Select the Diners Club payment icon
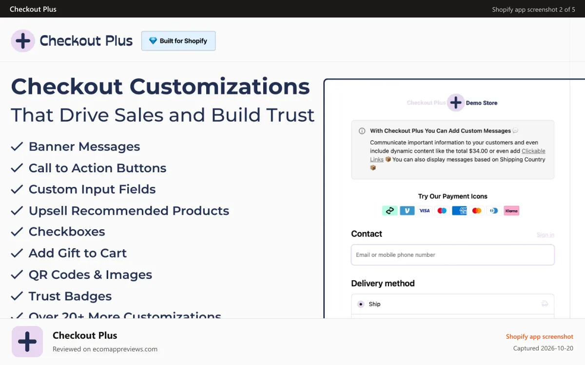The width and height of the screenshot is (585, 365). [494, 211]
